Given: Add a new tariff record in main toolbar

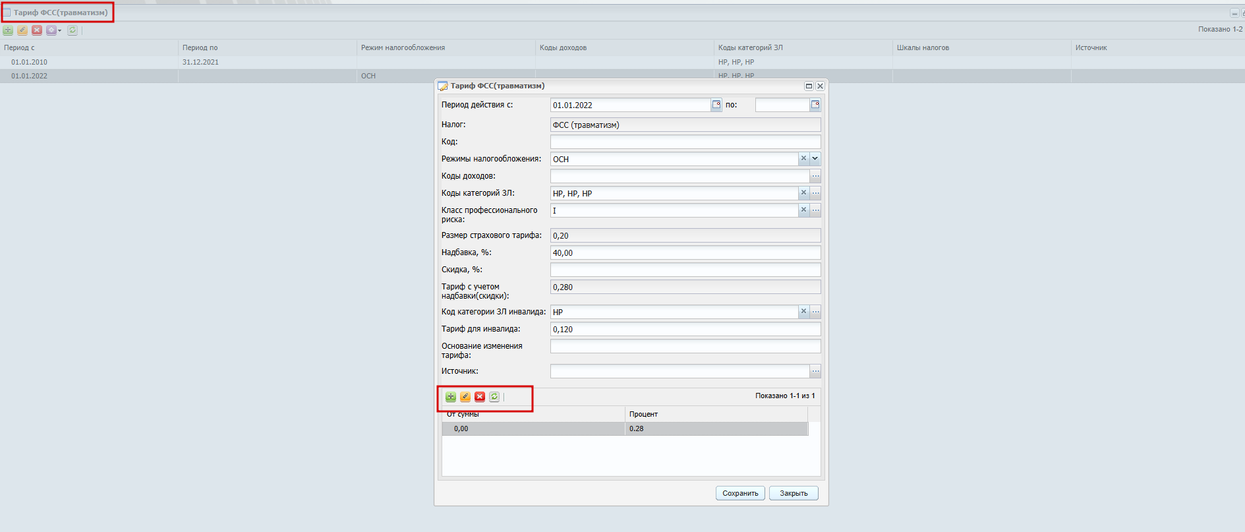Looking at the screenshot, I should (8, 30).
